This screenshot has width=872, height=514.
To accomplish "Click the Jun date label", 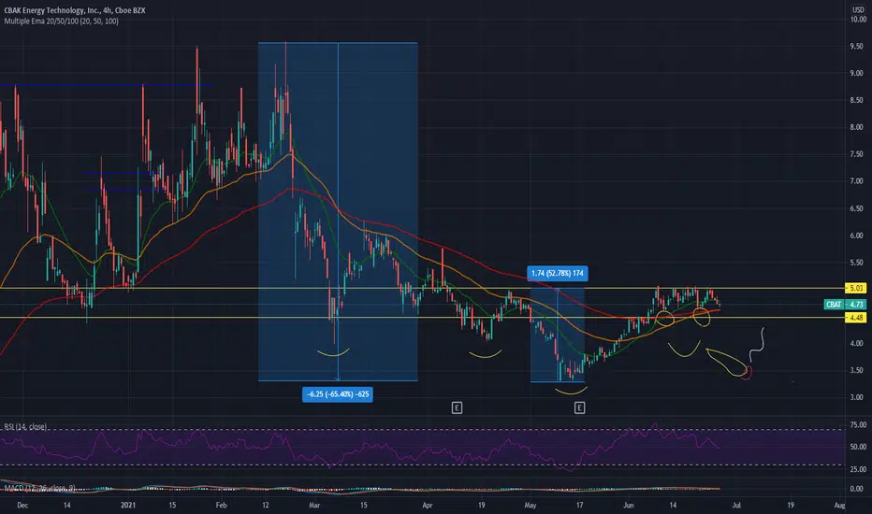I will (629, 505).
